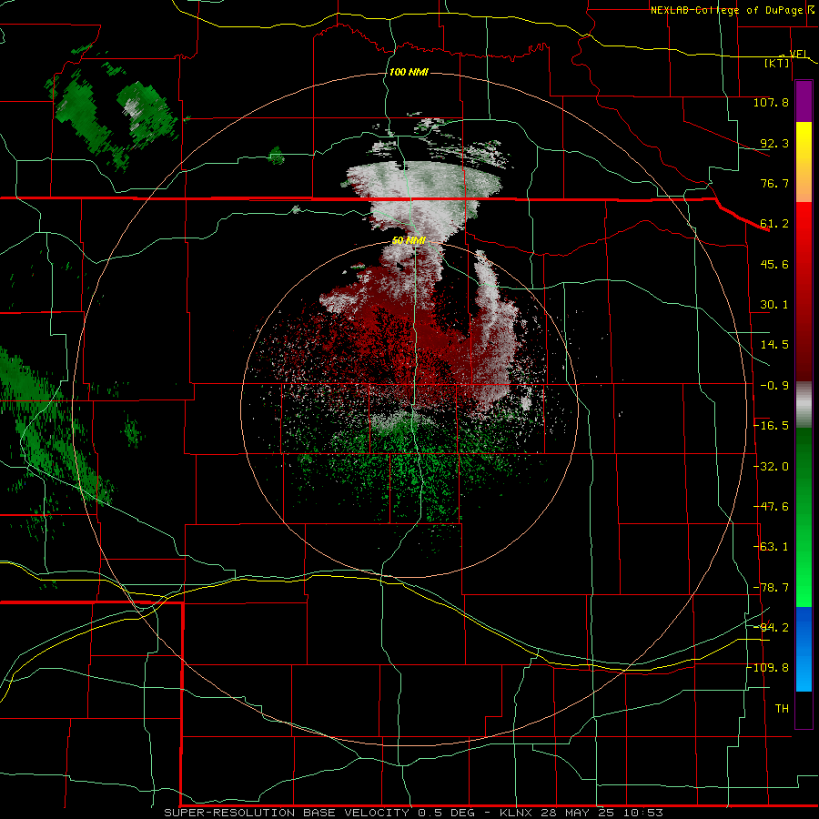
Task: Click the 76.7 scale value
Action: pyautogui.click(x=774, y=183)
